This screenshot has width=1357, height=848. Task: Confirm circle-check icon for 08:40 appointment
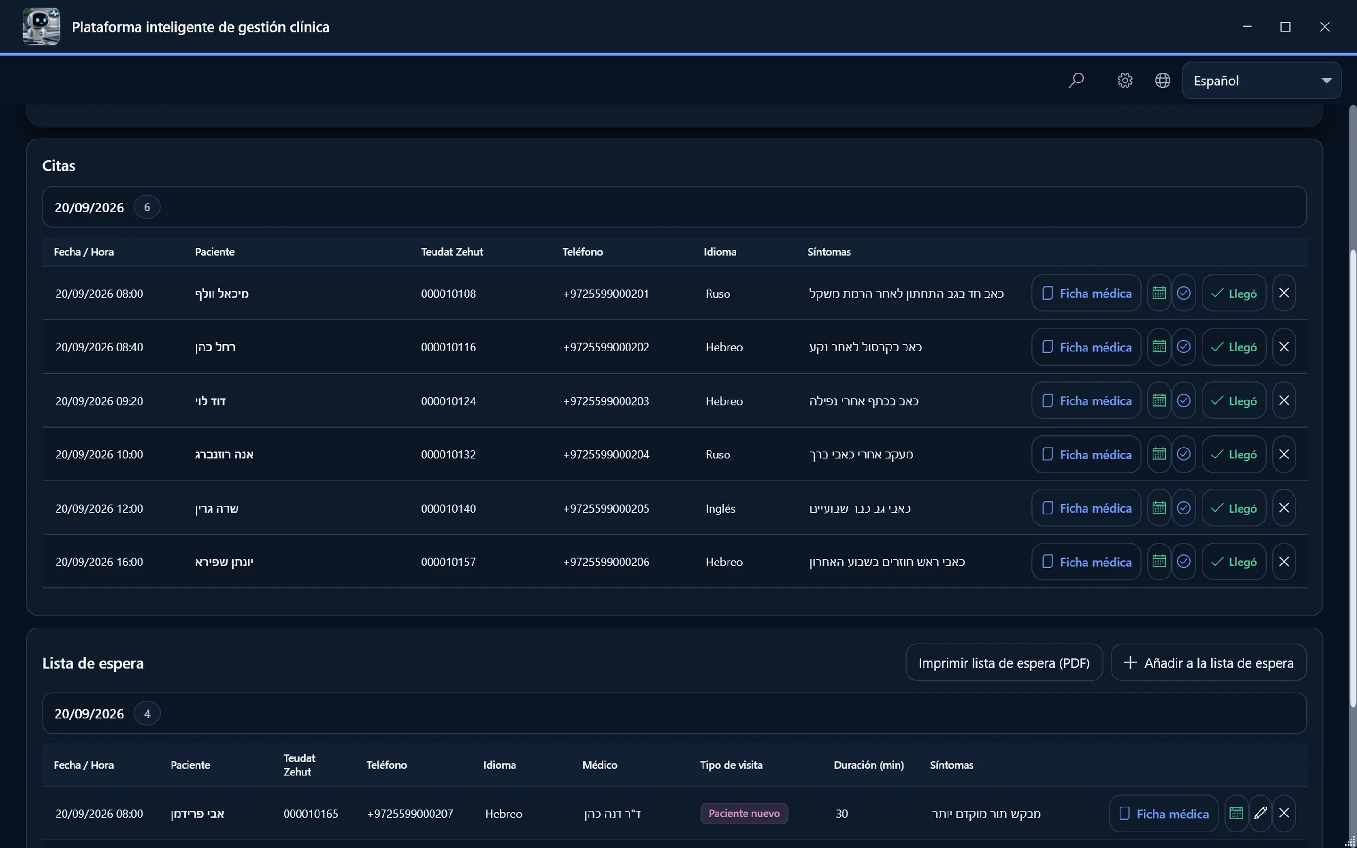(x=1184, y=347)
